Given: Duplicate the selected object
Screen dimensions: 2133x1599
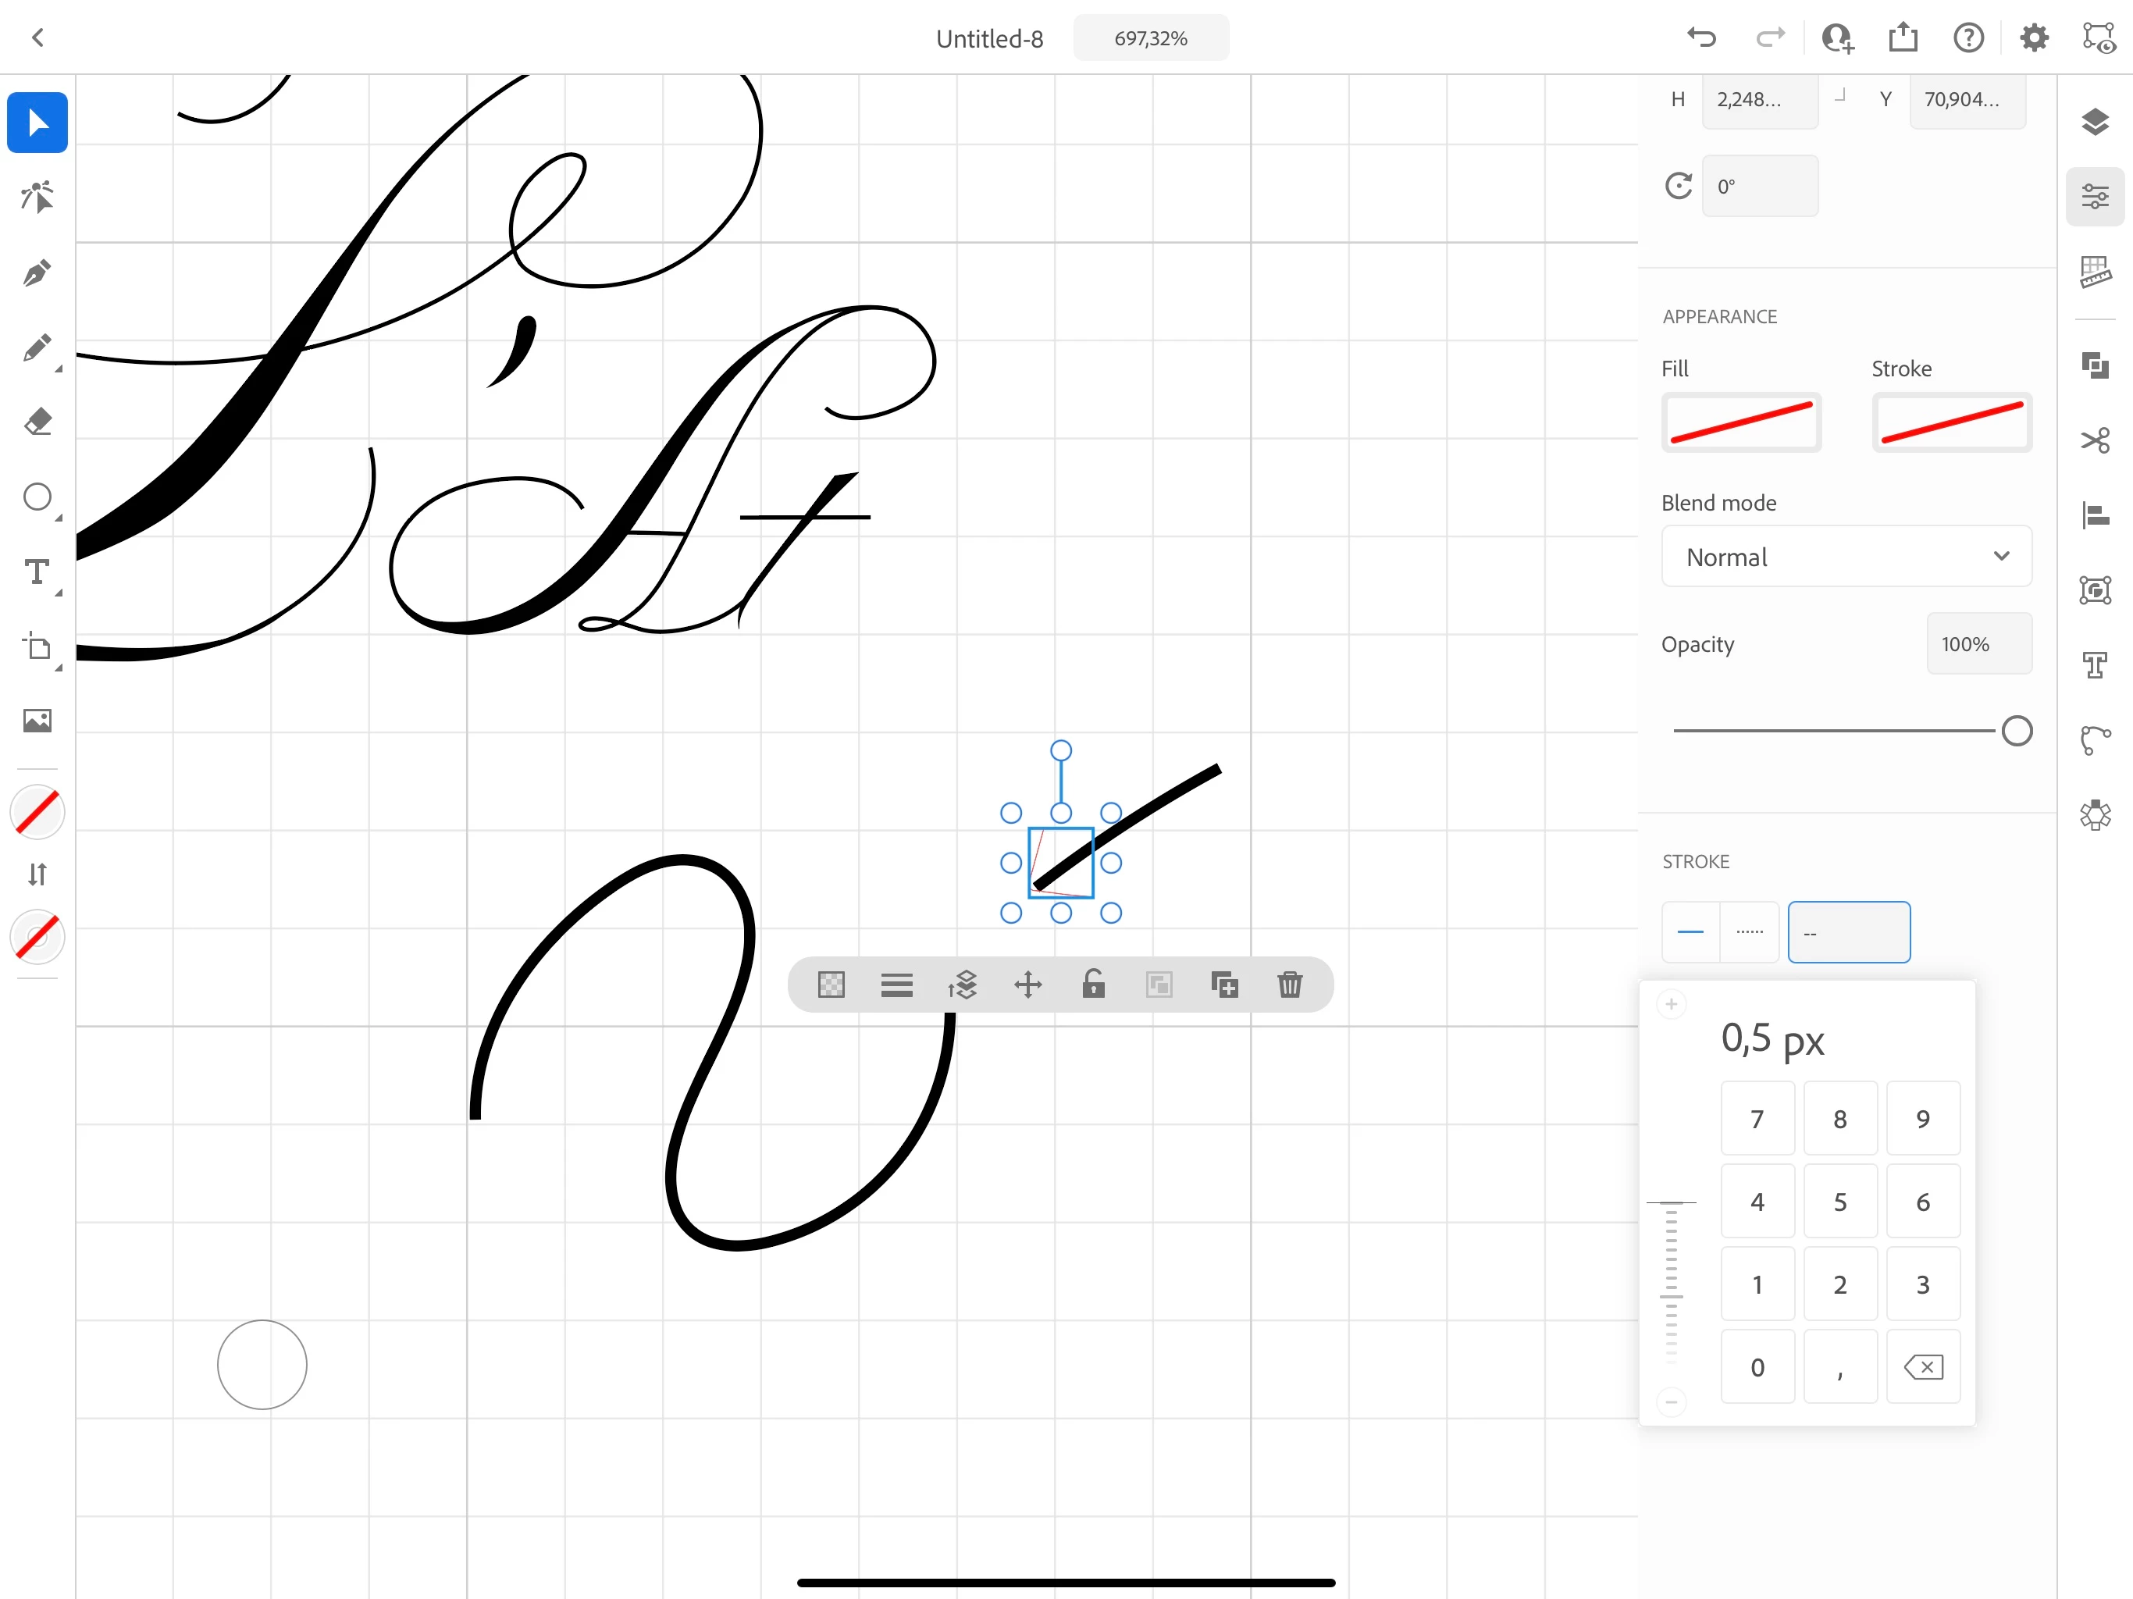Looking at the screenshot, I should [1223, 985].
